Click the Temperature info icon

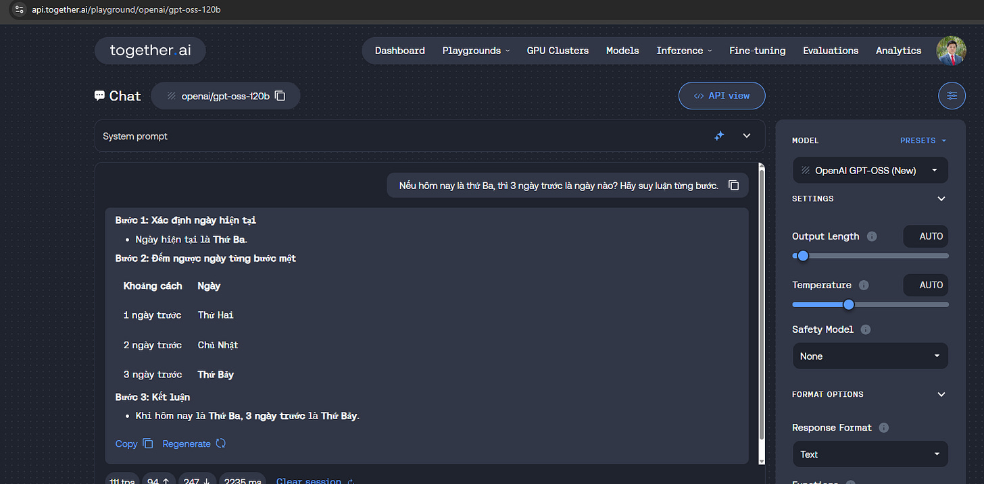[864, 285]
